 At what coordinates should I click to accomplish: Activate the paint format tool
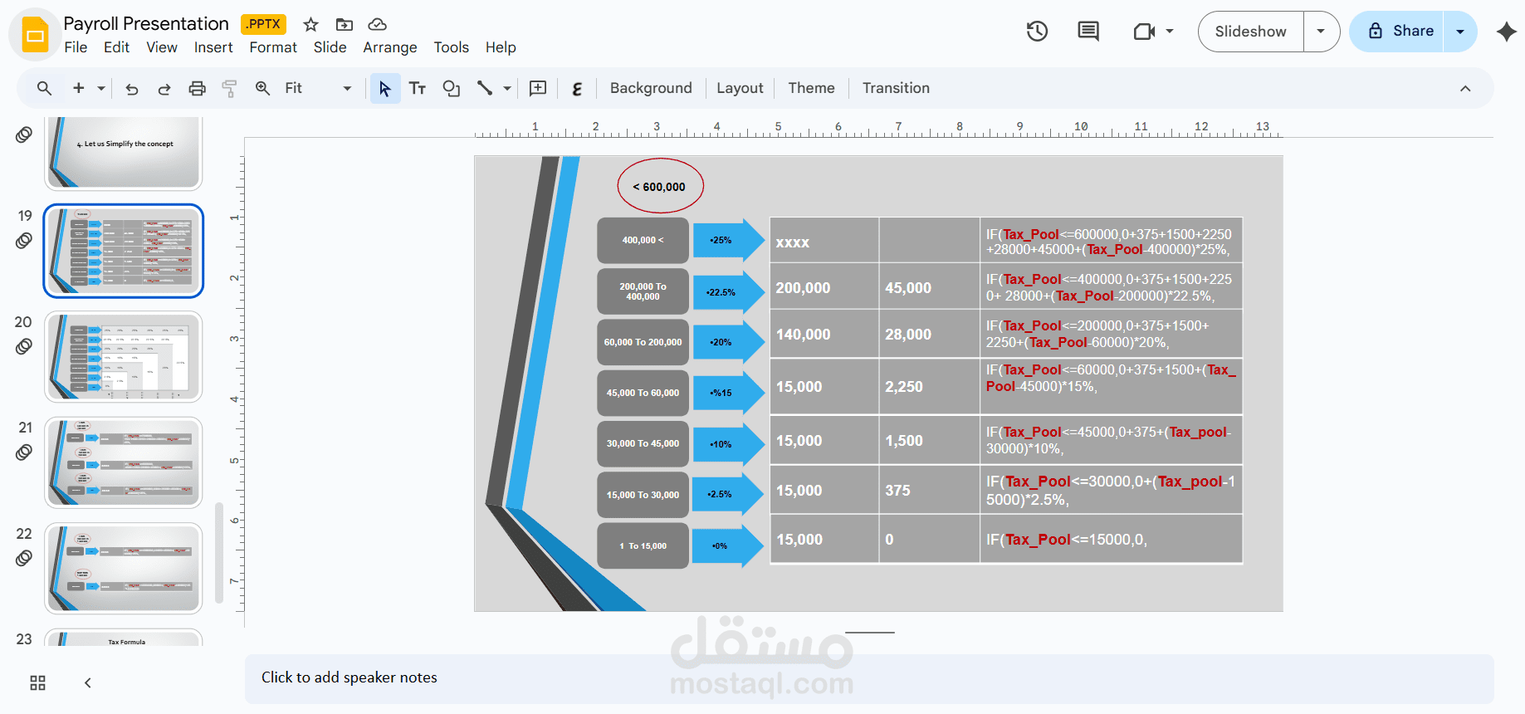click(x=230, y=88)
